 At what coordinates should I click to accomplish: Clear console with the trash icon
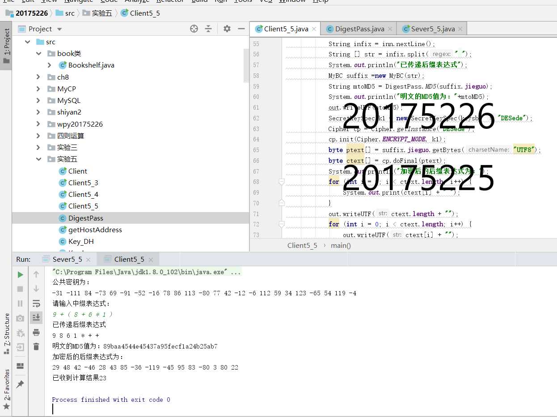36,346
